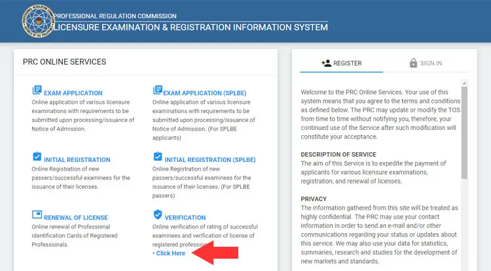Screen dimensions: 491x271
Task: Switch to the SIGN IN tab
Action: click(426, 63)
